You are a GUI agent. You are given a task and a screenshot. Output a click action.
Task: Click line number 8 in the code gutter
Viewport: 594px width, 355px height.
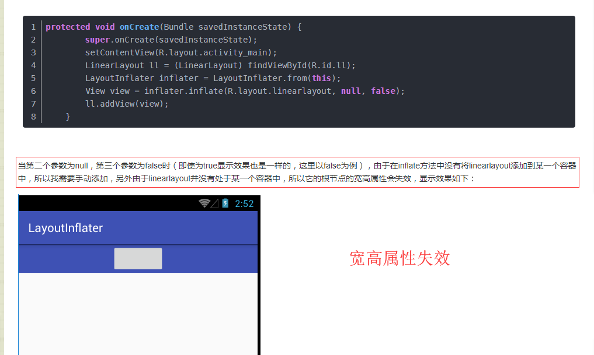(x=33, y=117)
